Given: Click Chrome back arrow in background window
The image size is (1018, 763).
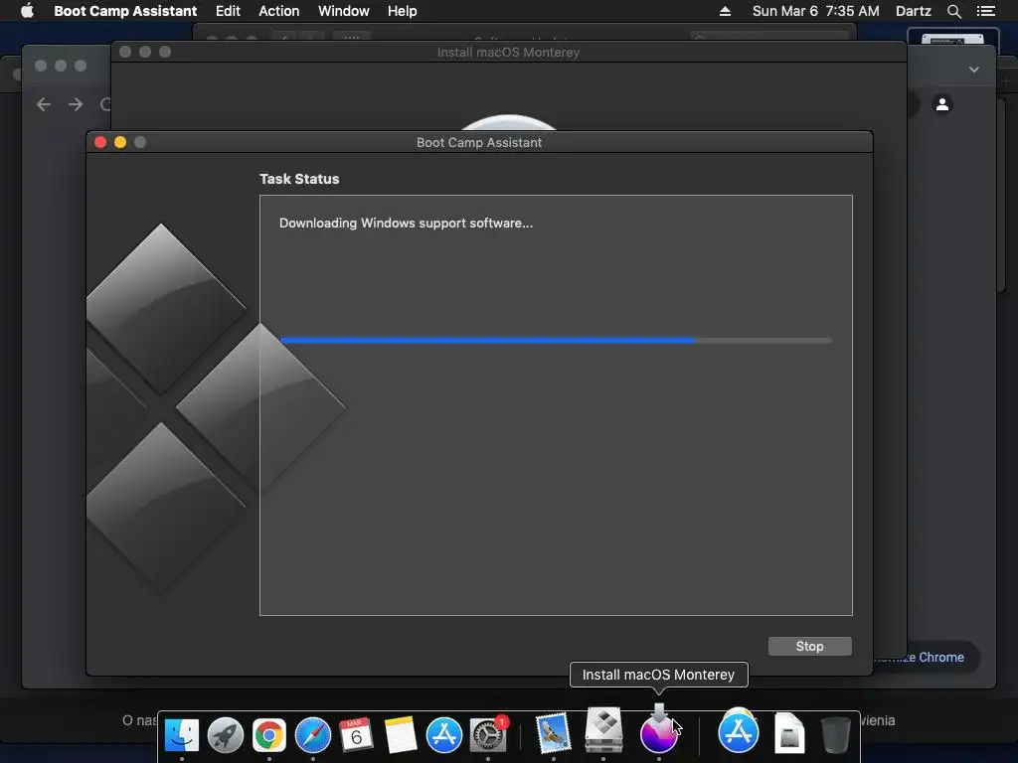Looking at the screenshot, I should [x=44, y=104].
